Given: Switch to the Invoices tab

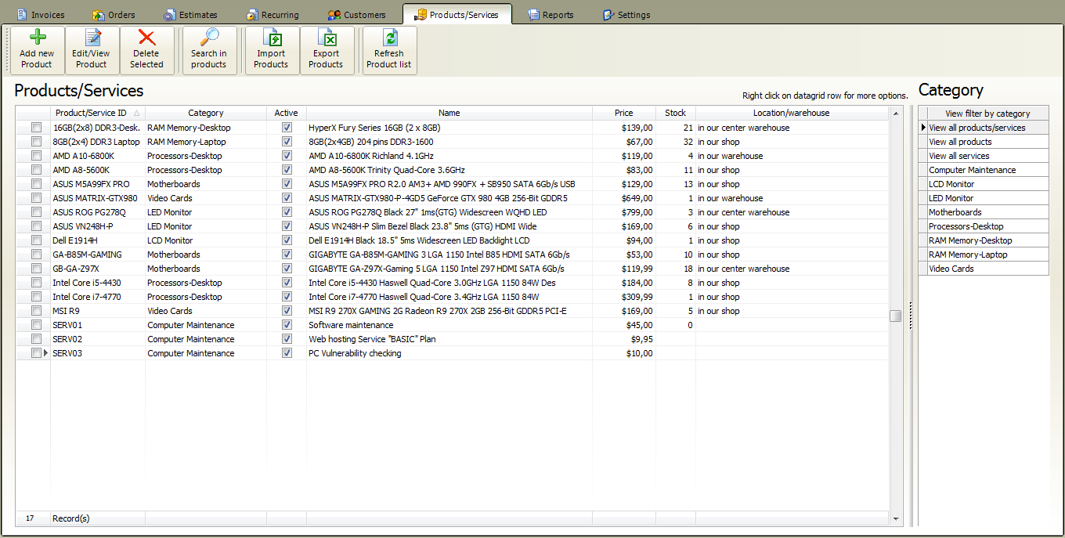Looking at the screenshot, I should [41, 15].
